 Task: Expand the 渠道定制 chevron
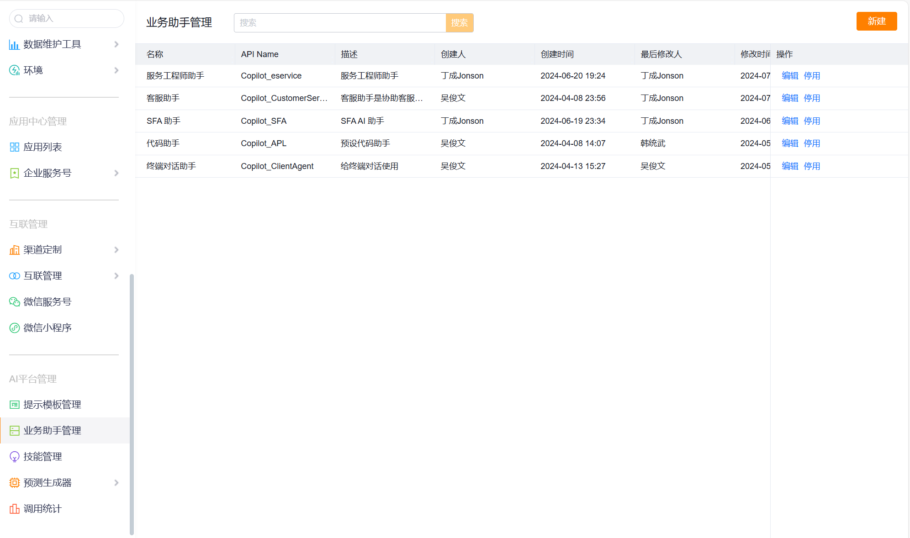[x=116, y=250]
